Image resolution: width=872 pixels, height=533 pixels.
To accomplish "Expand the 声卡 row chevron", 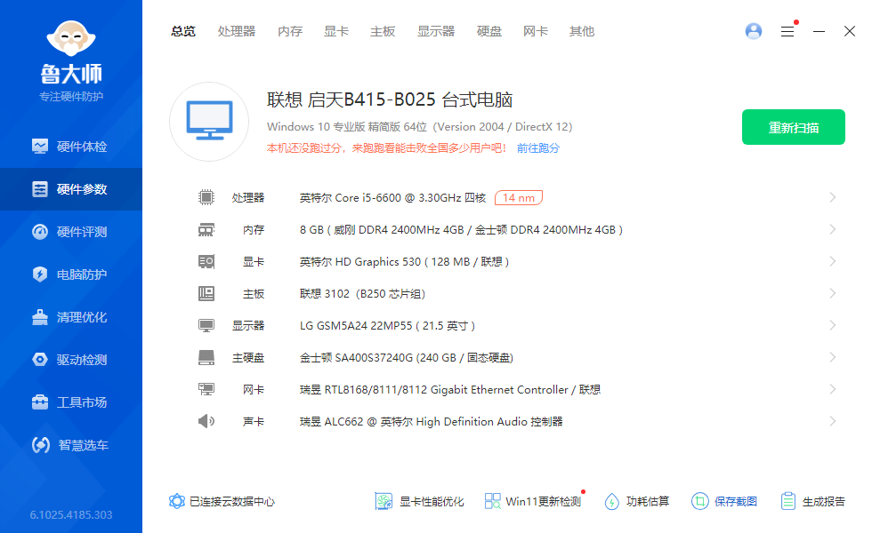I will pyautogui.click(x=833, y=421).
